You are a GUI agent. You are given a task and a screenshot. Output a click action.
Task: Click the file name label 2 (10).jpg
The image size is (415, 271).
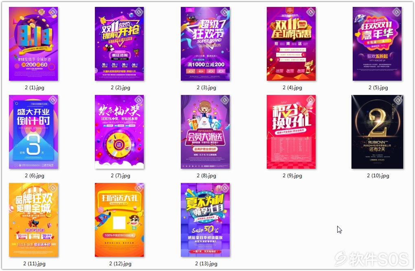tap(378, 176)
